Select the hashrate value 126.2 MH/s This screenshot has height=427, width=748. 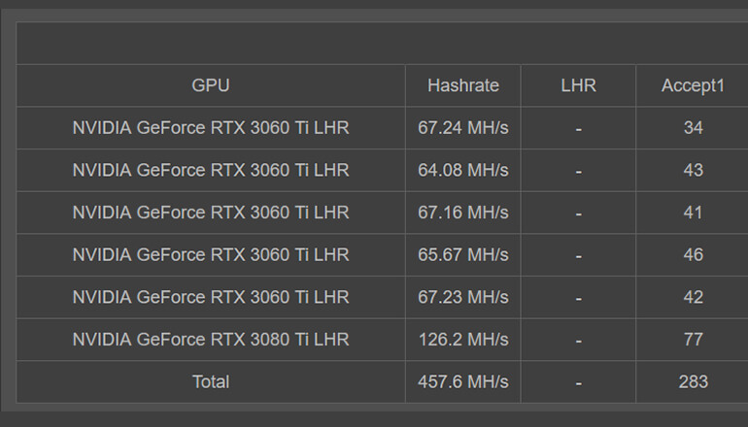pos(463,340)
